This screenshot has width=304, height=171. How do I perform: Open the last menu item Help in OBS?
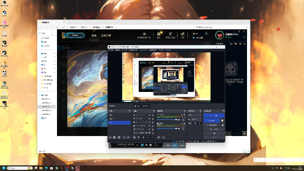click(x=168, y=50)
